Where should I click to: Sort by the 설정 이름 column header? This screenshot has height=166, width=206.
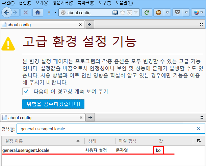pyautogui.click(x=43, y=141)
